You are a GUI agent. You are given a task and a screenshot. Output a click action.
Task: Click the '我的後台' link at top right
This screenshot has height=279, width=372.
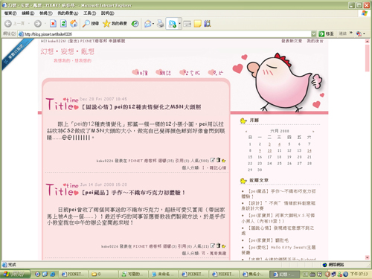[x=315, y=41]
